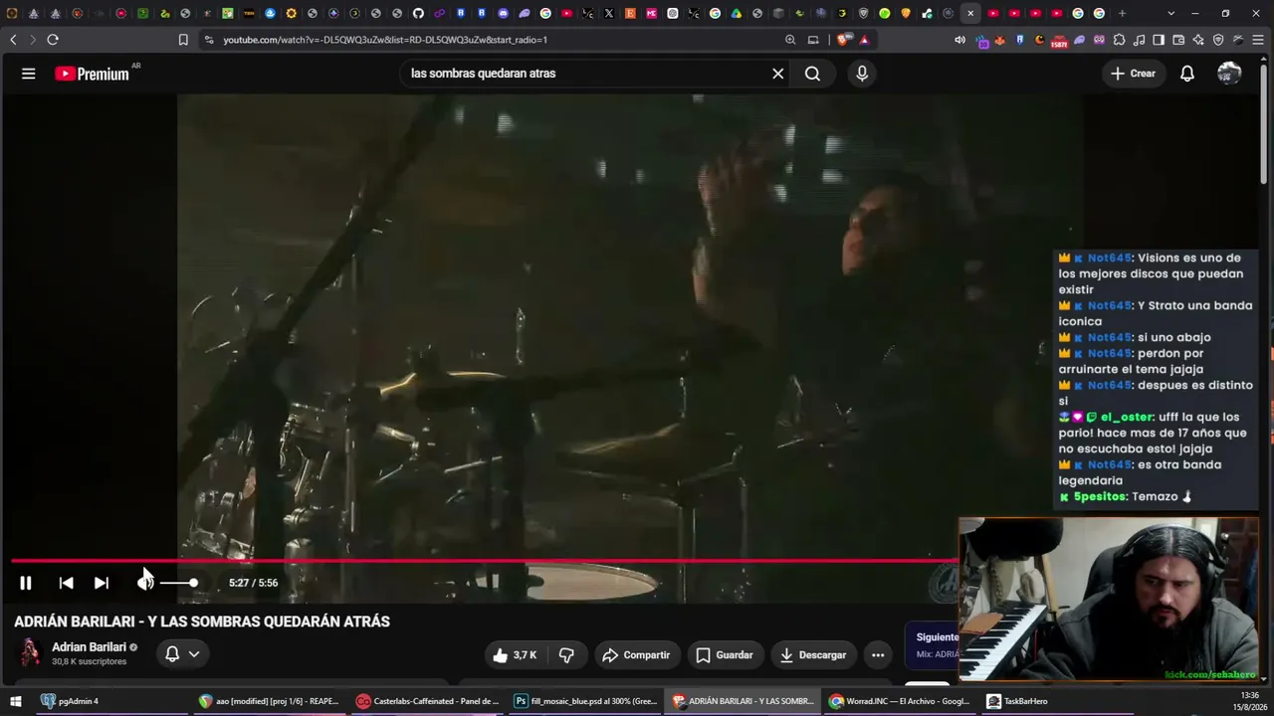The image size is (1274, 716).
Task: Run search with the magnifier button
Action: pyautogui.click(x=812, y=74)
